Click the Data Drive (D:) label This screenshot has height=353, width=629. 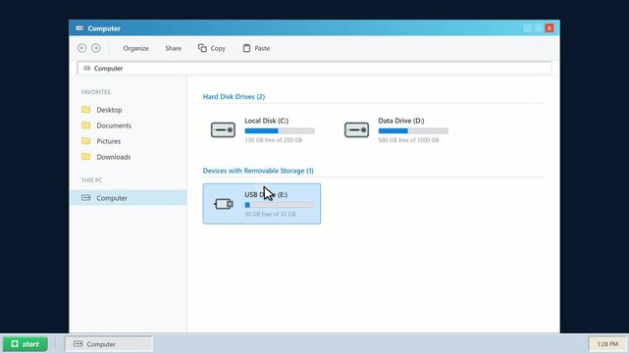click(401, 121)
